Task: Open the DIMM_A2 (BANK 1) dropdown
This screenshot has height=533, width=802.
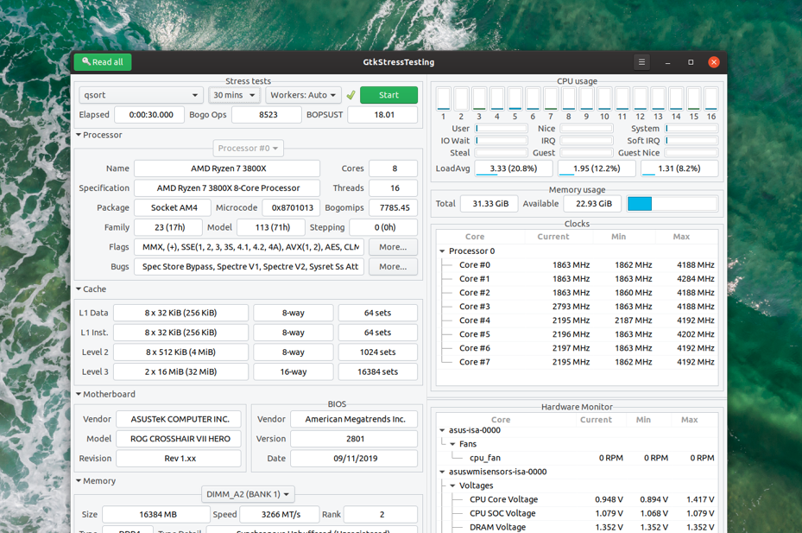Action: pyautogui.click(x=248, y=494)
